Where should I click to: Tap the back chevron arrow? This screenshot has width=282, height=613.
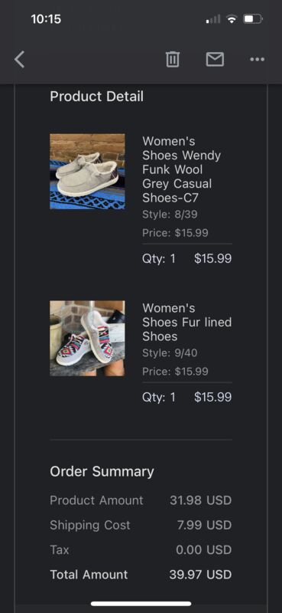[x=20, y=60]
